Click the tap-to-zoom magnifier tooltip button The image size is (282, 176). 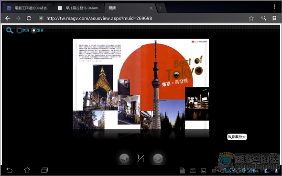(x=237, y=137)
